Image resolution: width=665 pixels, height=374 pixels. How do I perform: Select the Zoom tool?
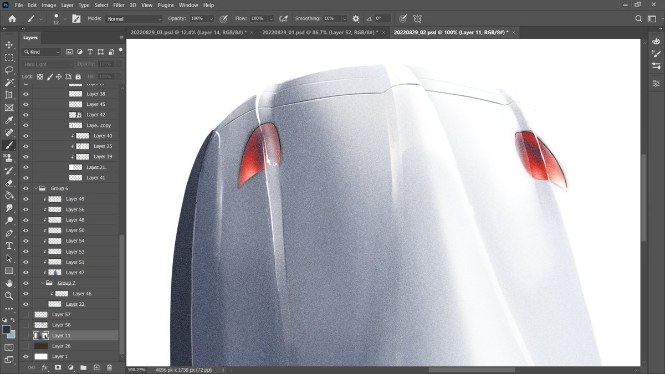[9, 296]
